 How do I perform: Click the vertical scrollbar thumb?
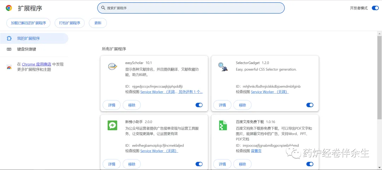(380, 77)
